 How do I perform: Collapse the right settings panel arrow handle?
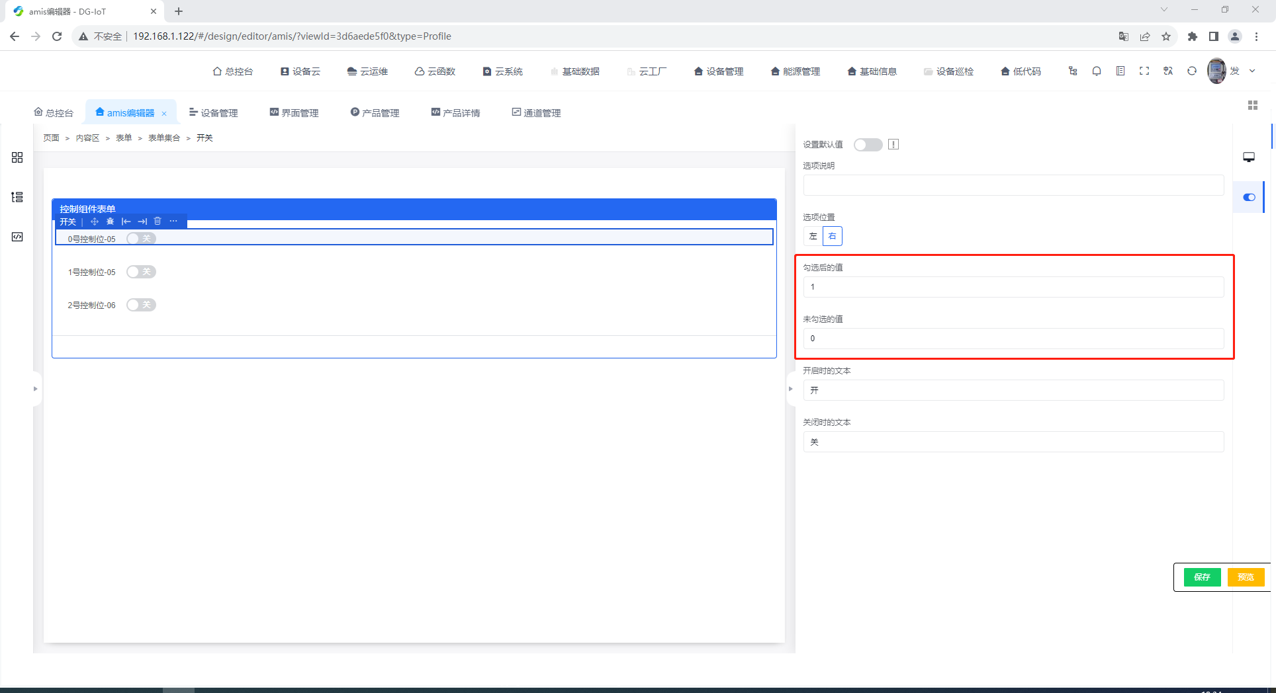(x=790, y=389)
